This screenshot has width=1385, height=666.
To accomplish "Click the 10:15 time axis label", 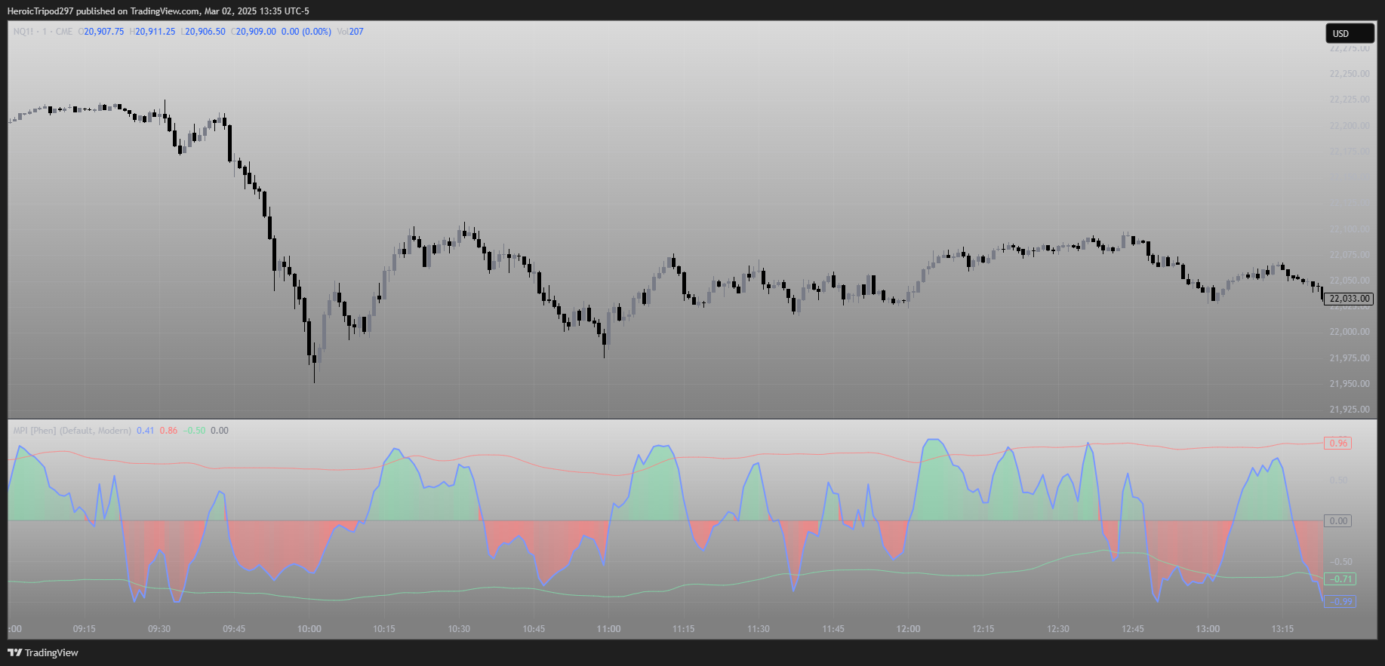I will 384,629.
